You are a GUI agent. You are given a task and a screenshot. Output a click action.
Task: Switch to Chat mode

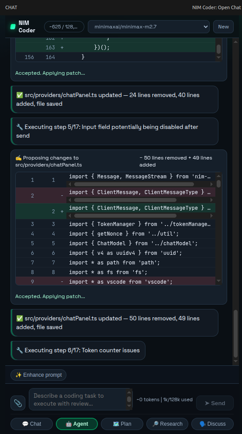pos(31,424)
